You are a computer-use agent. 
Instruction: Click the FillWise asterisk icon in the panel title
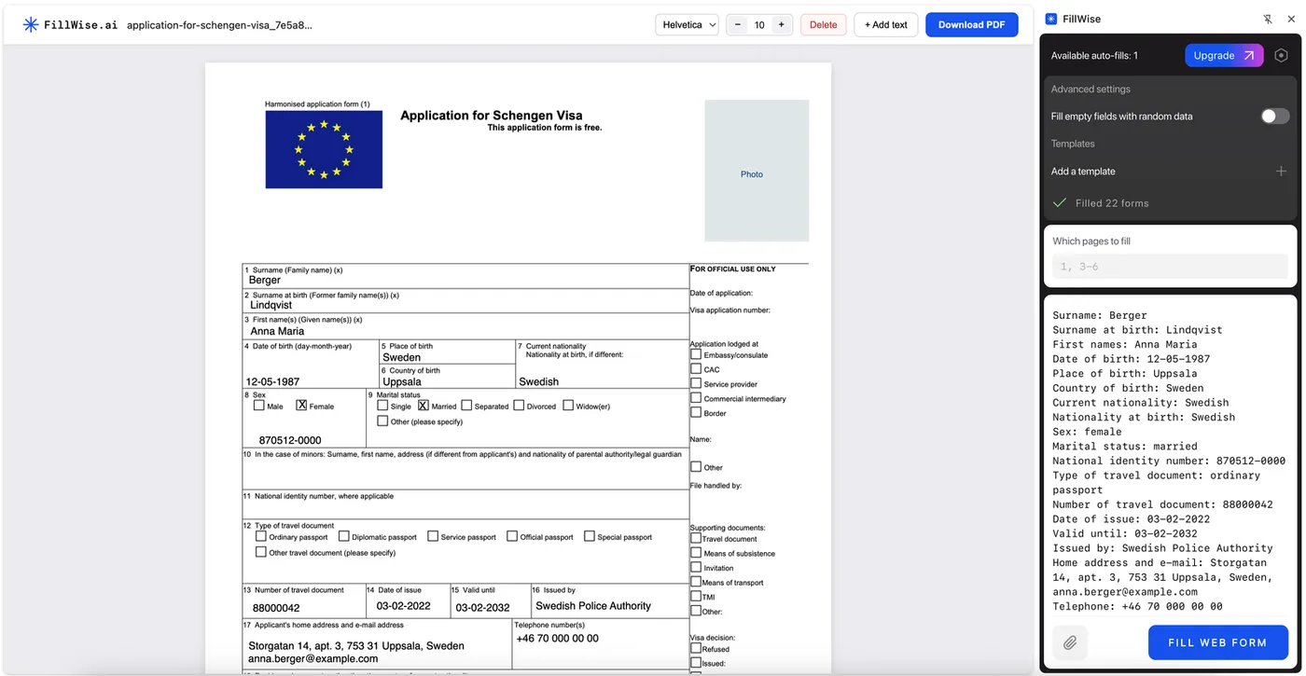point(1051,19)
